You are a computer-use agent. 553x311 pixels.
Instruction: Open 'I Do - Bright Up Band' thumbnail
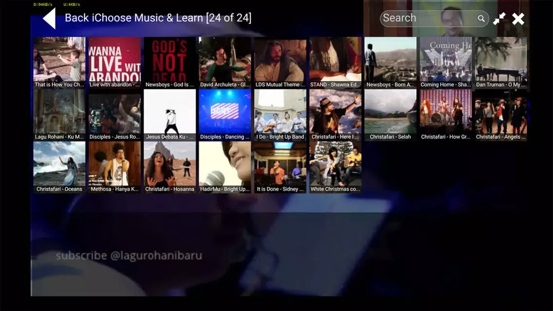tap(280, 115)
